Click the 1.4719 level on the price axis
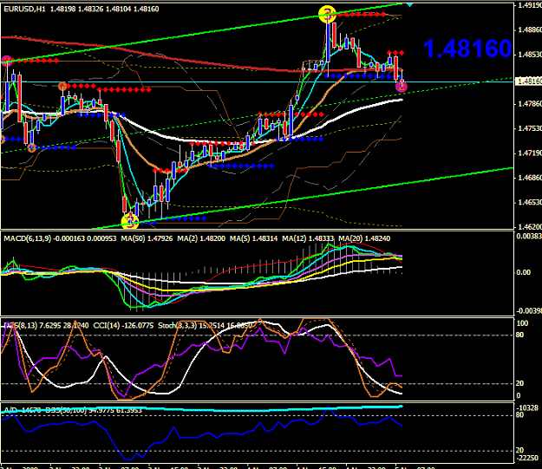This screenshot has width=542, height=469. [529, 153]
